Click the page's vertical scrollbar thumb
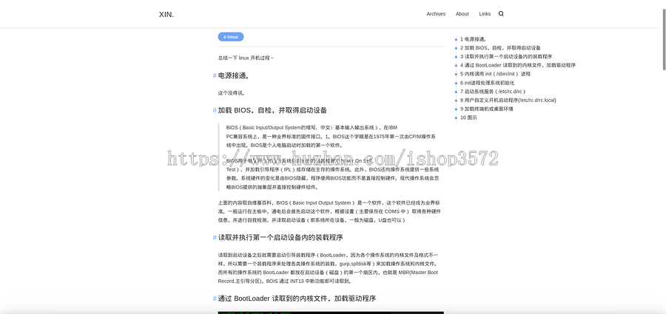This screenshot has height=314, width=666. coord(664,38)
